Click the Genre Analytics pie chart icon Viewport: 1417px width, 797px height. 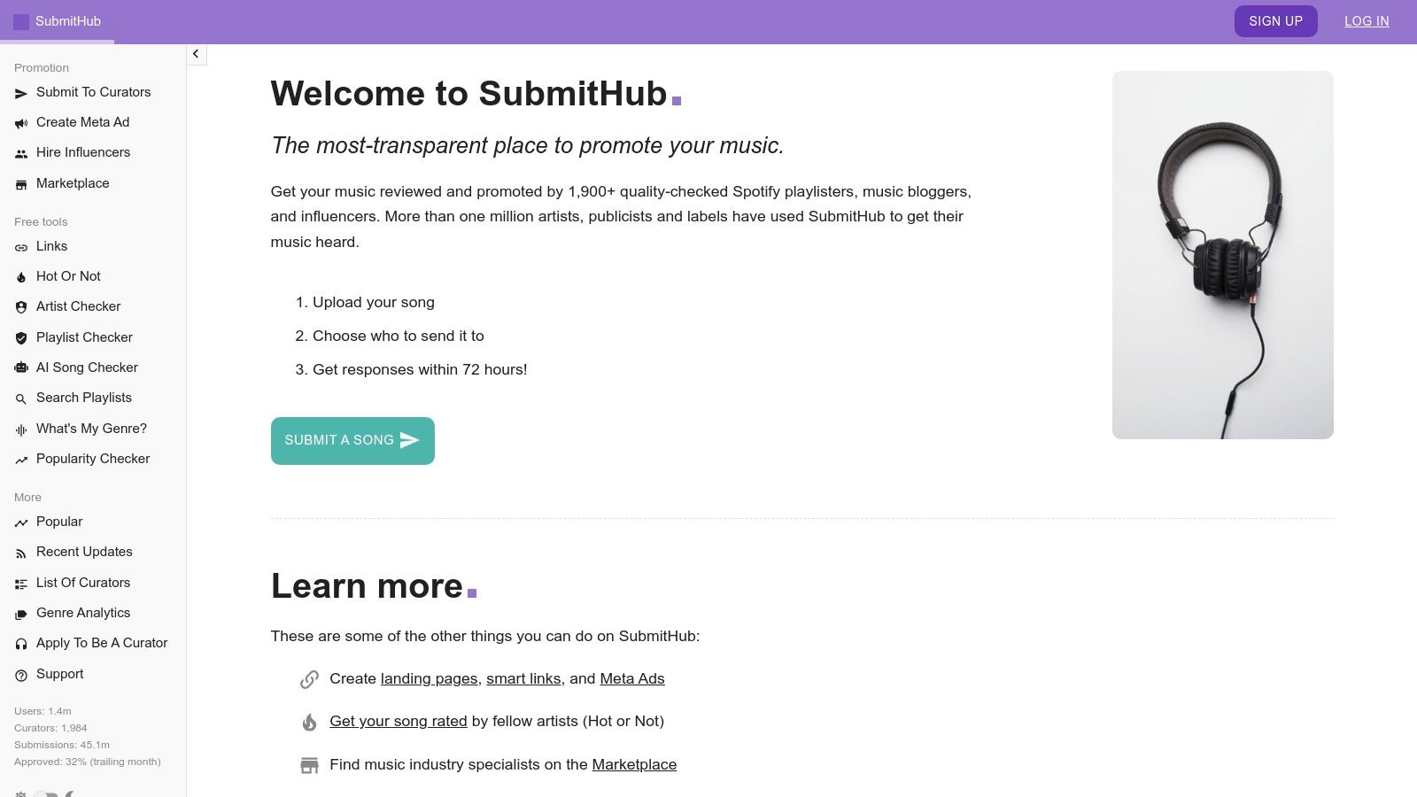[x=21, y=613]
